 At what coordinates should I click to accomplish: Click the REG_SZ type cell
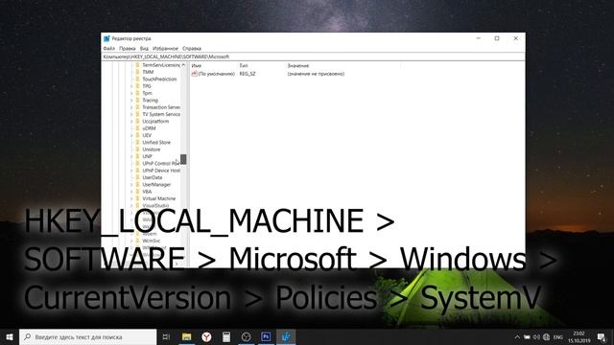point(248,74)
